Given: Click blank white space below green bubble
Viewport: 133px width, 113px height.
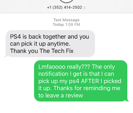Looking at the screenshot, I should click(x=66, y=108).
